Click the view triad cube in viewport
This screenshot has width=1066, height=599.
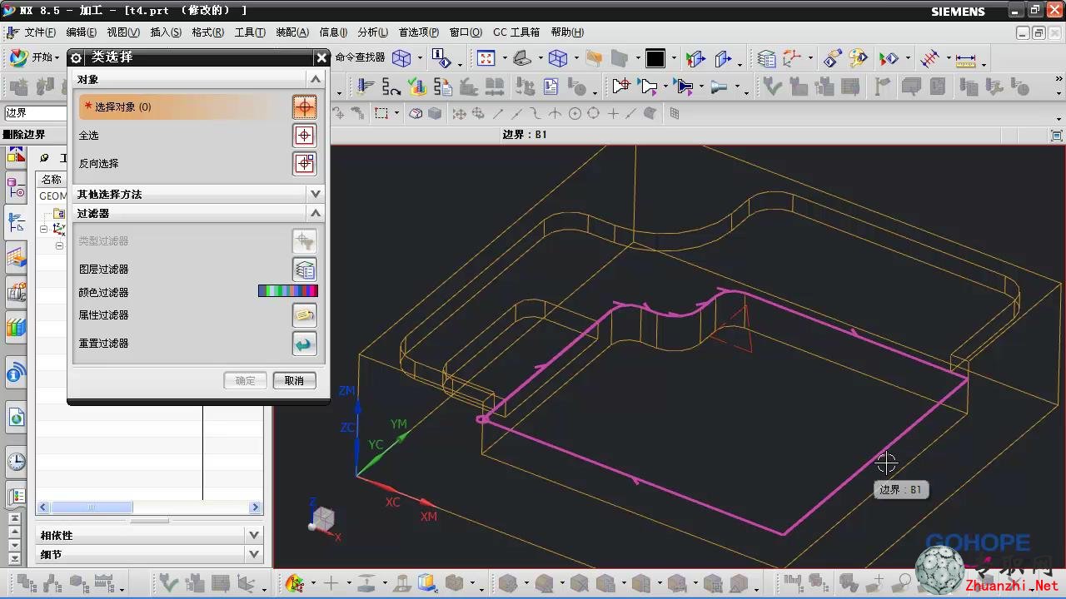tap(322, 520)
